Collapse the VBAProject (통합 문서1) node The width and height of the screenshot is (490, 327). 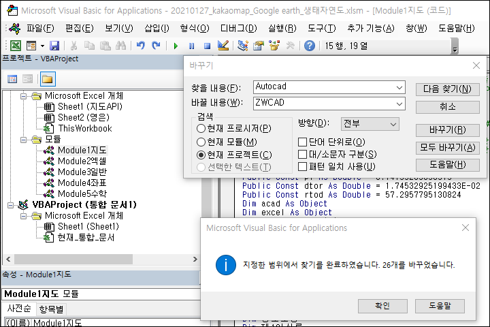11,205
